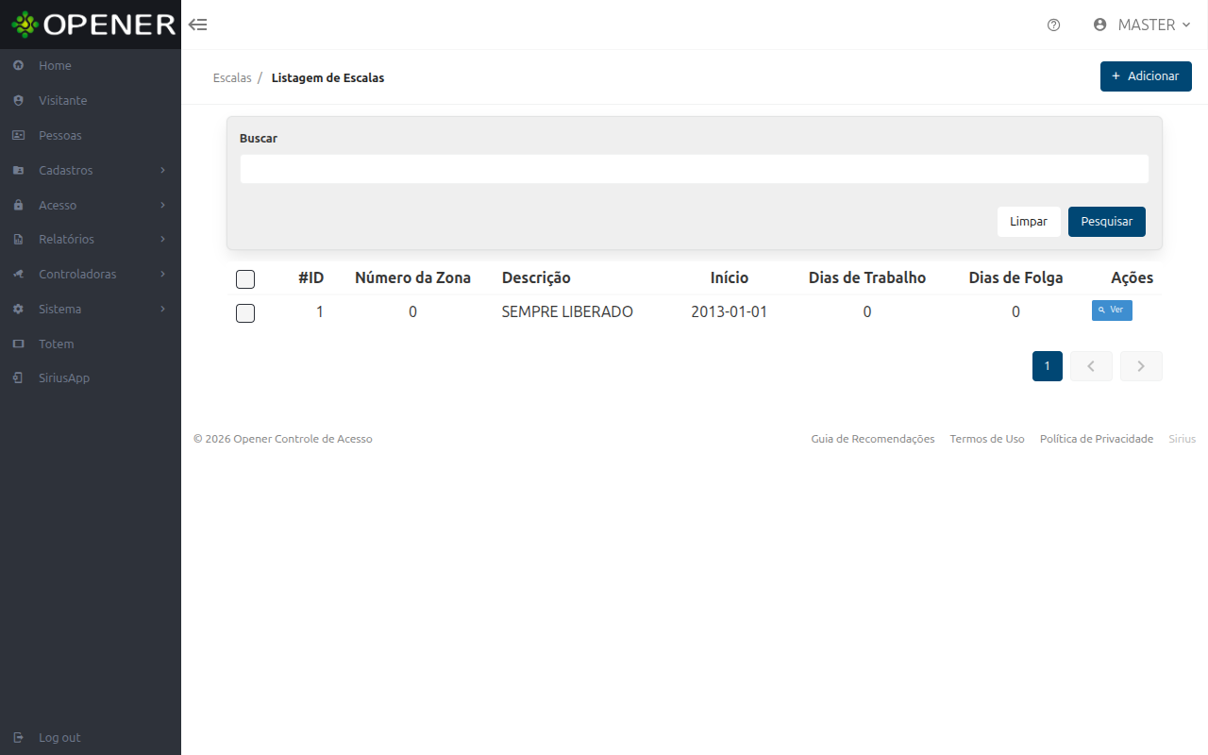Open the MASTER user dropdown arrow

(x=1186, y=25)
